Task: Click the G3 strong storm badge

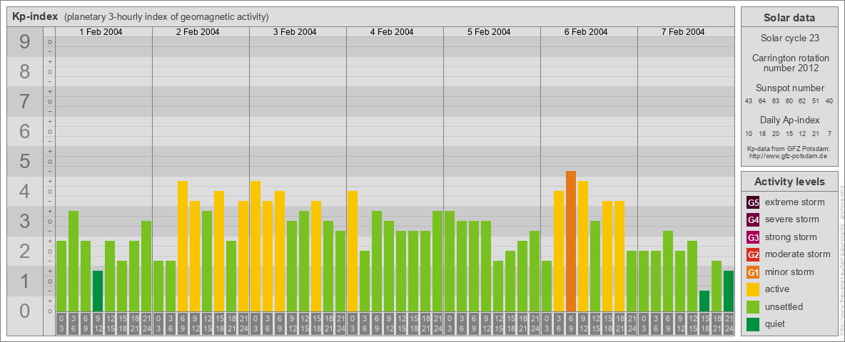Action: click(x=753, y=237)
